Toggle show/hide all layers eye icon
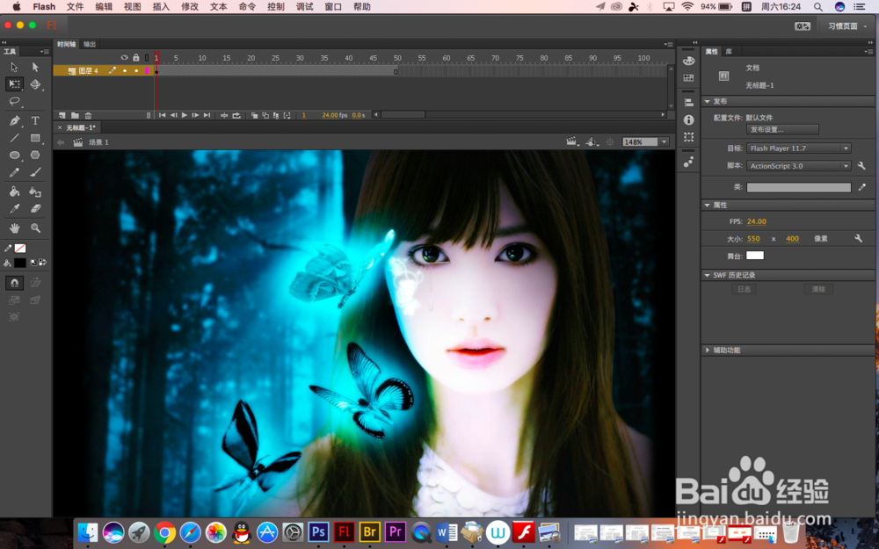The height and width of the screenshot is (549, 879). 125,58
